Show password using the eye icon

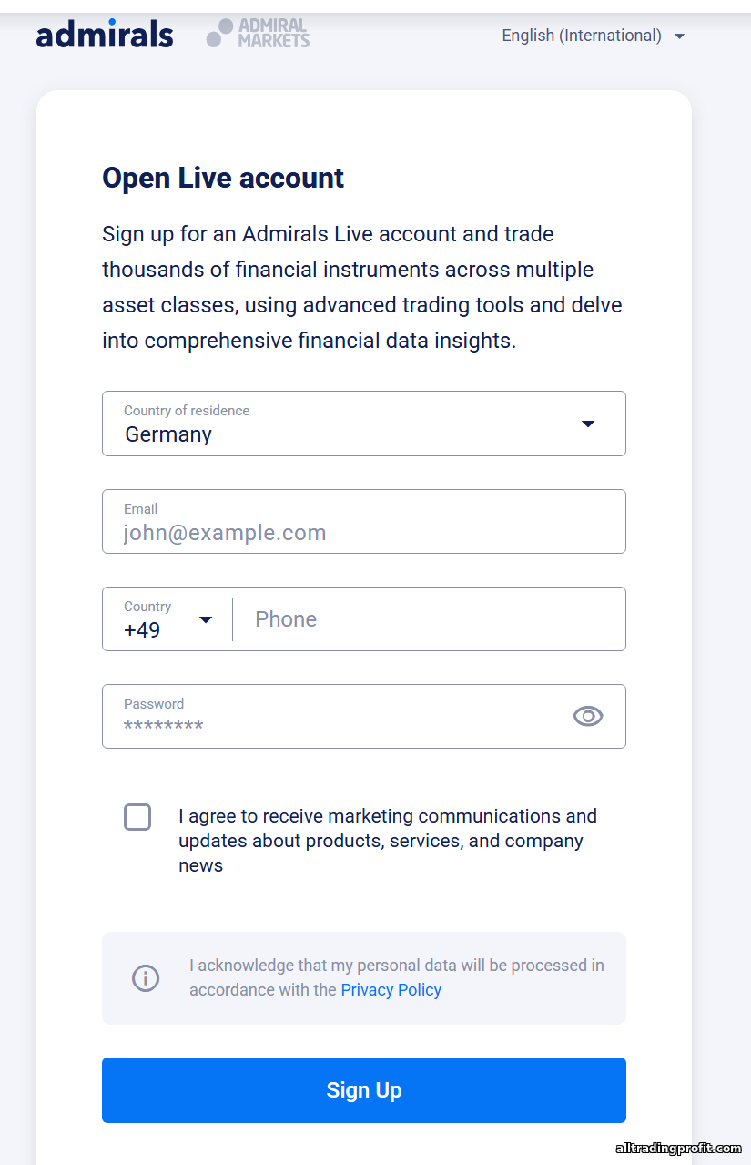[x=588, y=716]
